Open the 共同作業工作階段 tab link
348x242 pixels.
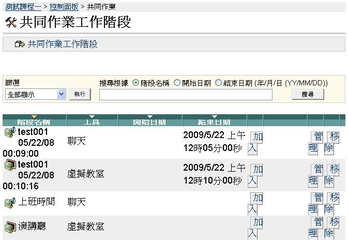coord(62,44)
